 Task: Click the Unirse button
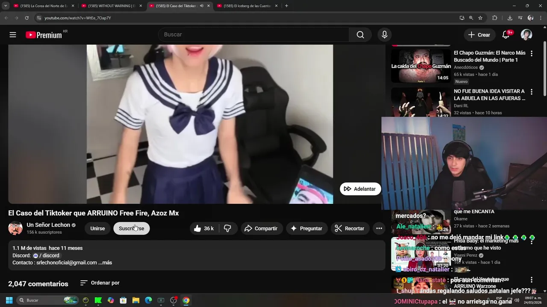pos(97,229)
